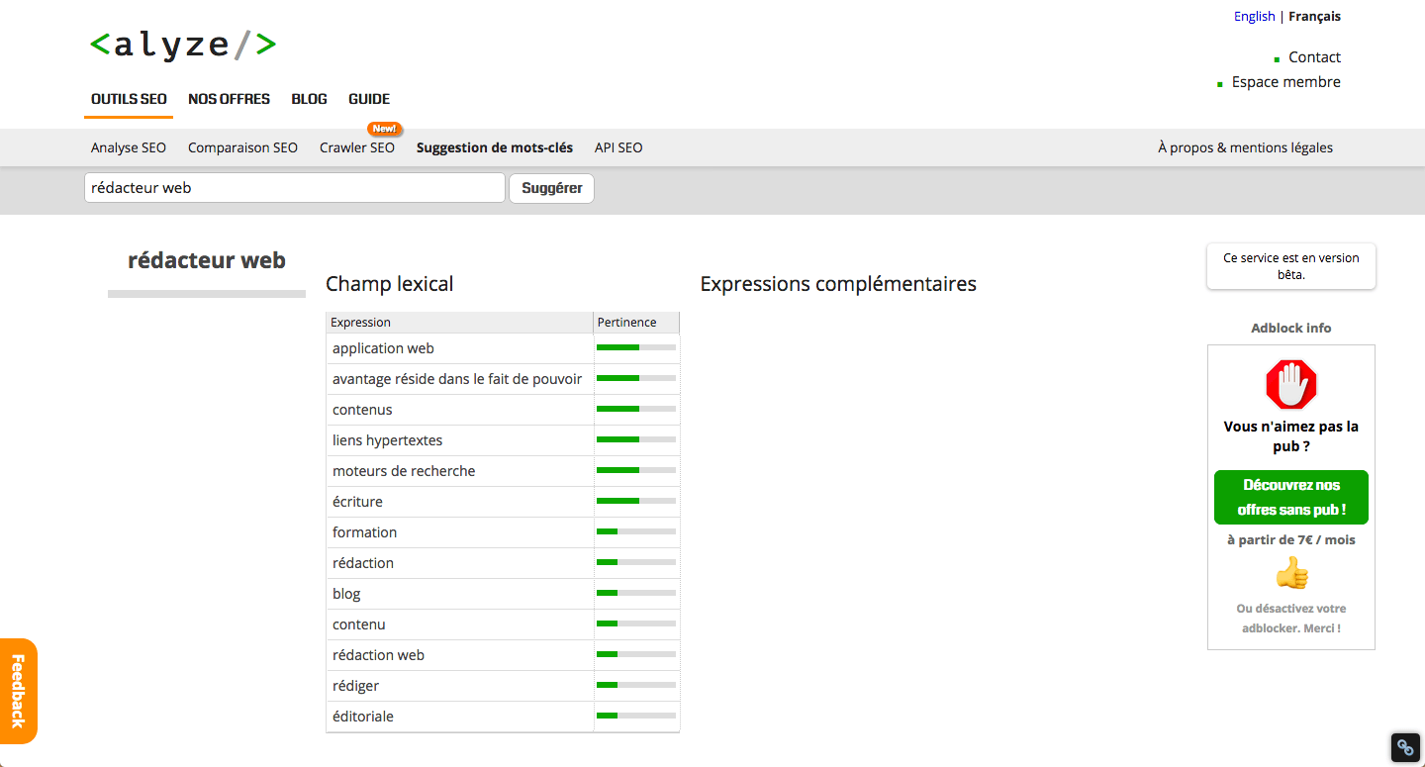Click the Expression column header
The image size is (1425, 767).
(460, 323)
